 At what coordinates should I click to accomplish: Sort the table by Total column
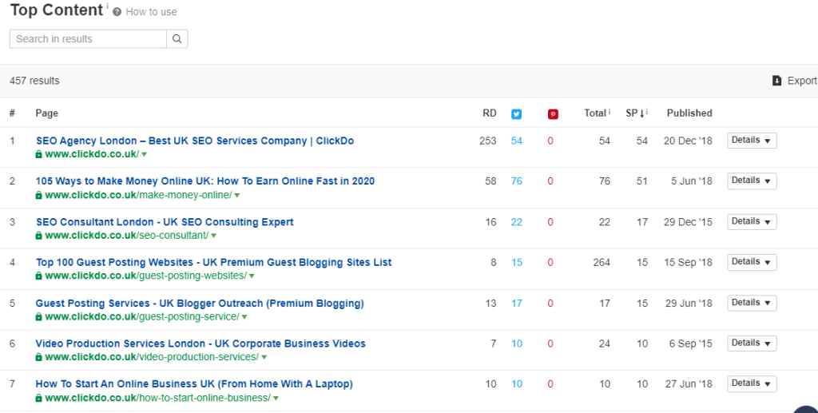click(x=594, y=113)
